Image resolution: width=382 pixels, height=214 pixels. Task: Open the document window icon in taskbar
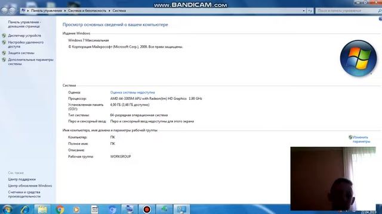[x=94, y=209]
